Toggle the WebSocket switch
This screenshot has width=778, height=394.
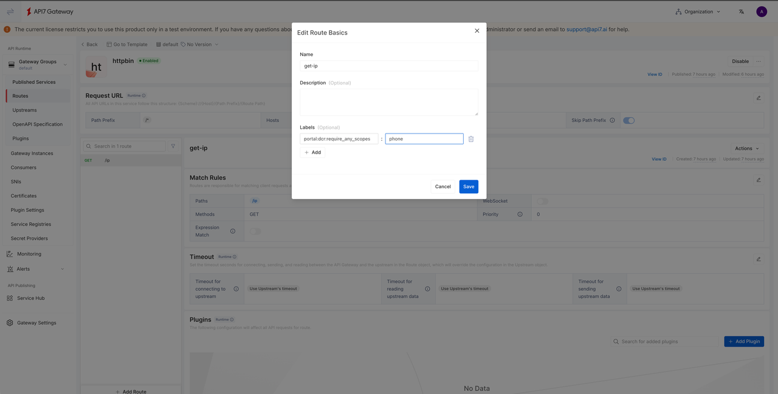point(542,201)
